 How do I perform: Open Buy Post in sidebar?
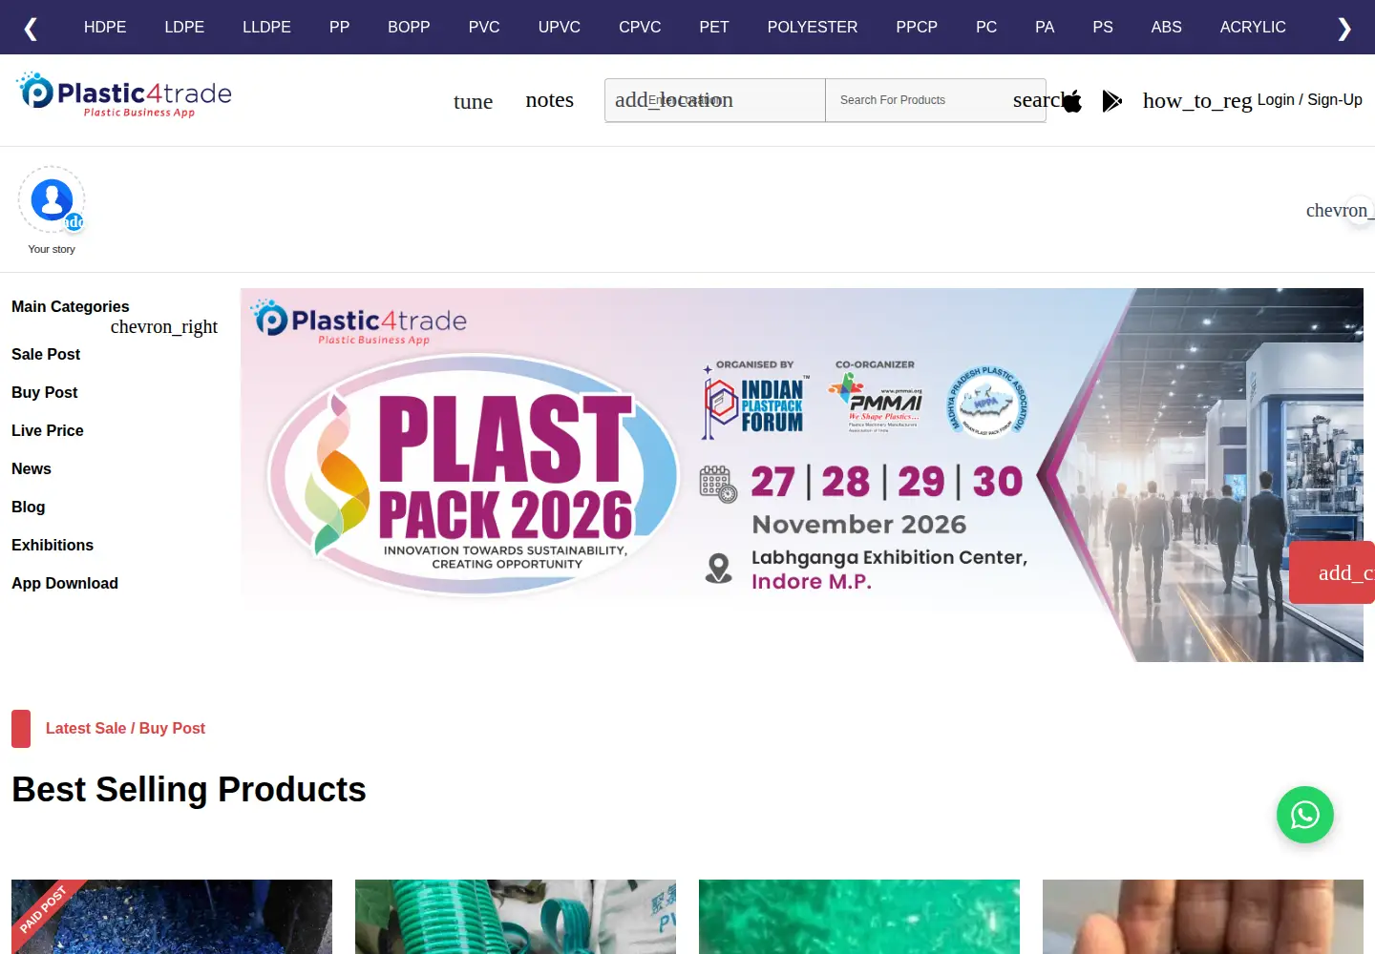point(45,392)
